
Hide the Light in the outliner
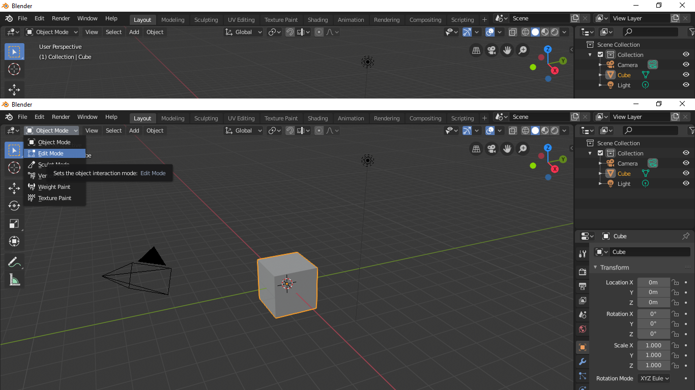[686, 183]
